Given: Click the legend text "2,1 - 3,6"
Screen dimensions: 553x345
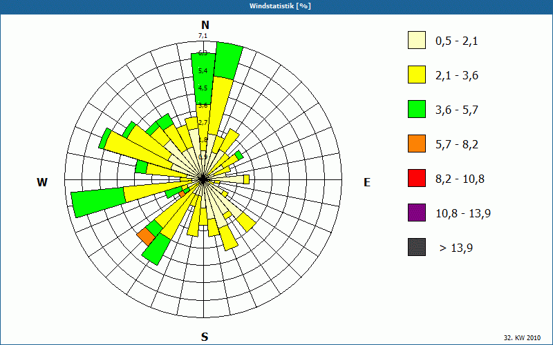Looking at the screenshot, I should [457, 76].
